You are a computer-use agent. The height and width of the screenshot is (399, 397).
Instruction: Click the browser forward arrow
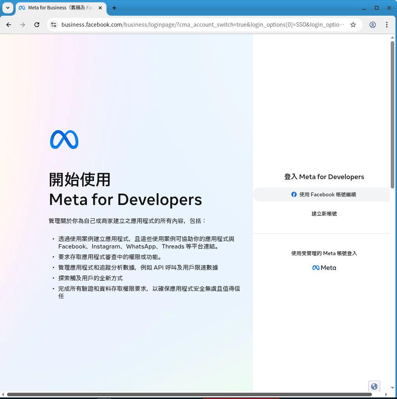tap(23, 25)
